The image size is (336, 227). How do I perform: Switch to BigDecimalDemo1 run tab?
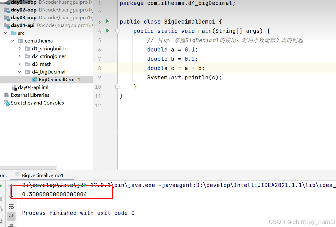pyautogui.click(x=43, y=176)
